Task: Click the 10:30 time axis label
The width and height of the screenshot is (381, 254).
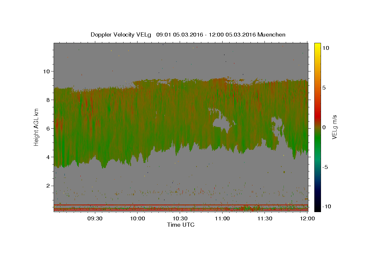Action: (180, 218)
